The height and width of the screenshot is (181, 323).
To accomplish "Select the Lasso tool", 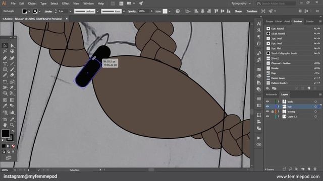I will [12, 51].
